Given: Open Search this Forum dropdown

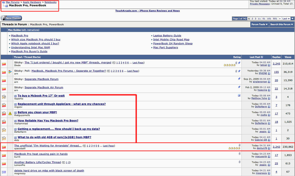Looking at the screenshot, I should [x=281, y=24].
